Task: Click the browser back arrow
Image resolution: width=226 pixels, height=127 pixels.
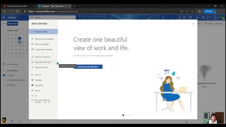Action: pos(5,11)
